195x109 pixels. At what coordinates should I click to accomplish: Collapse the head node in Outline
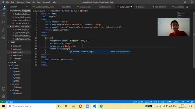pos(11,68)
